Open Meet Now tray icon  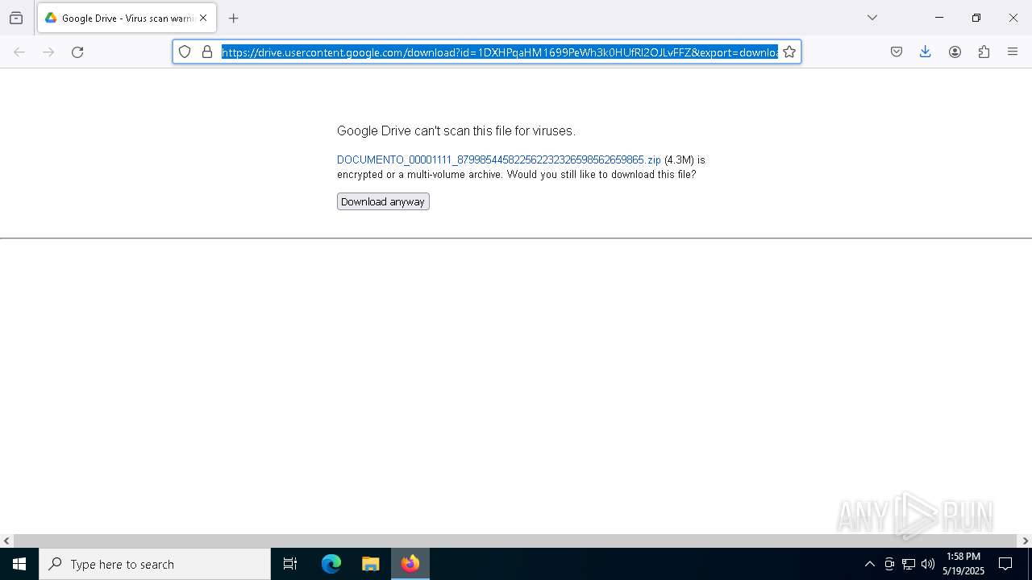889,564
